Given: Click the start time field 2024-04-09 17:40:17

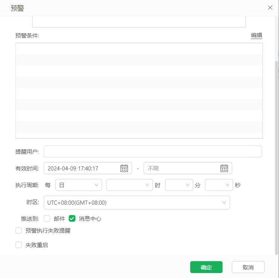Looking at the screenshot, I should (x=88, y=168).
